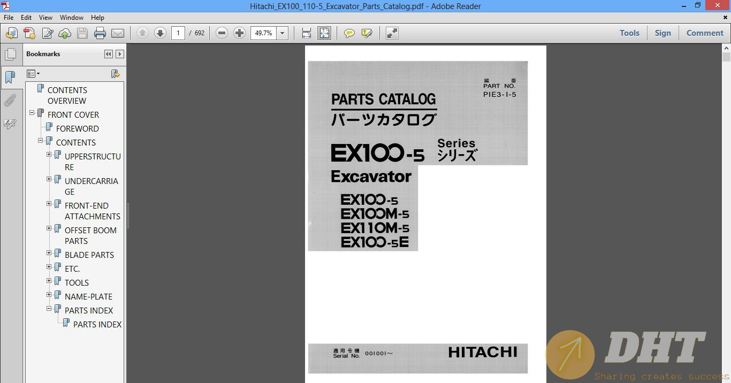
Task: Print the document using printer icon
Action: pyautogui.click(x=100, y=33)
